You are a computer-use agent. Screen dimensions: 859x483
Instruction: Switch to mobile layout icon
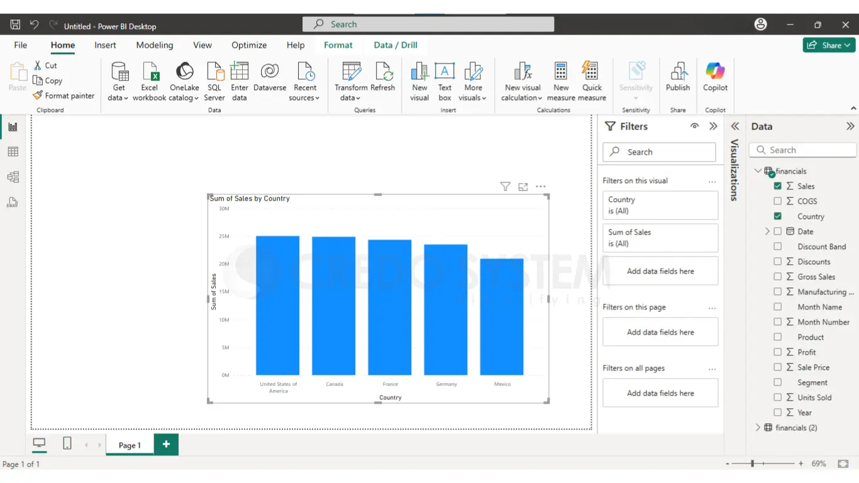[x=67, y=444]
